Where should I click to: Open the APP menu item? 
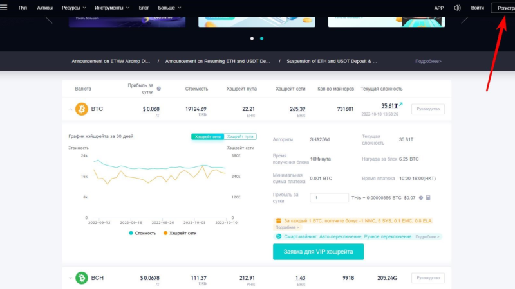tap(439, 8)
